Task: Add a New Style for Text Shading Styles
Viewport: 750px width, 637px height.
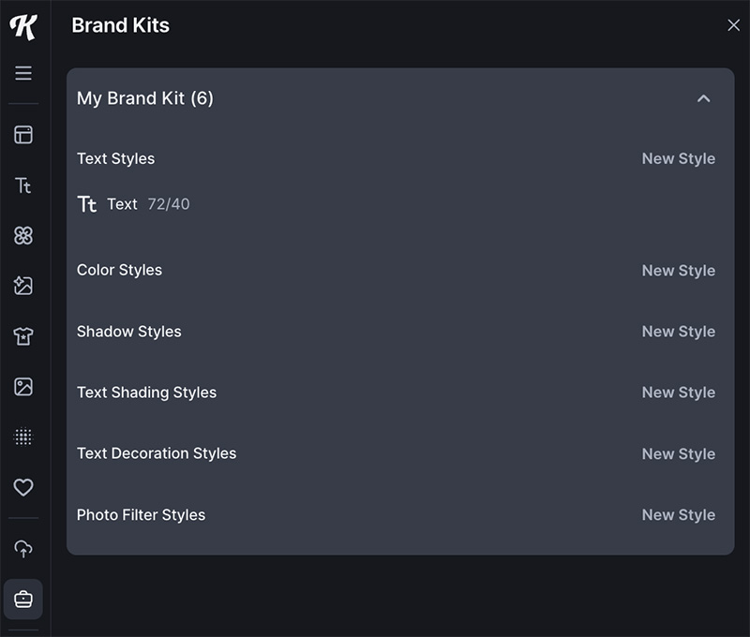Action: 678,393
